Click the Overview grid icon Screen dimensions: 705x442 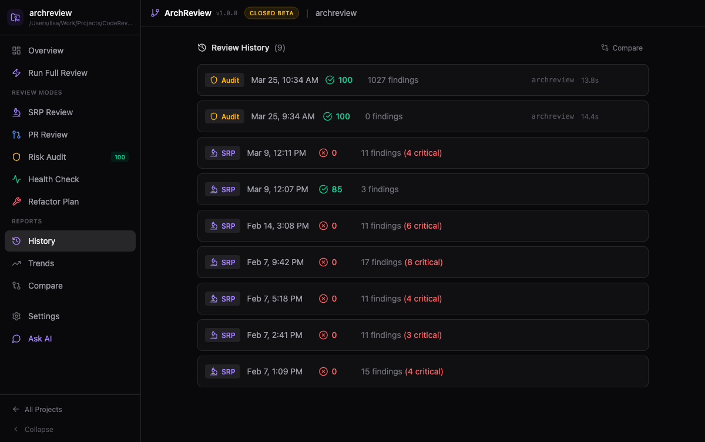(x=17, y=51)
